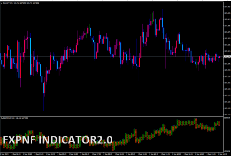
Task: Click the 107.435 price scale label
Action: [227, 13]
